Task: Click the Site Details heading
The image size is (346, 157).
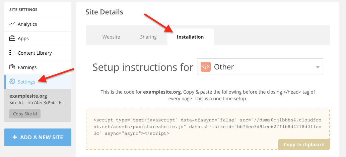Action: (x=104, y=12)
